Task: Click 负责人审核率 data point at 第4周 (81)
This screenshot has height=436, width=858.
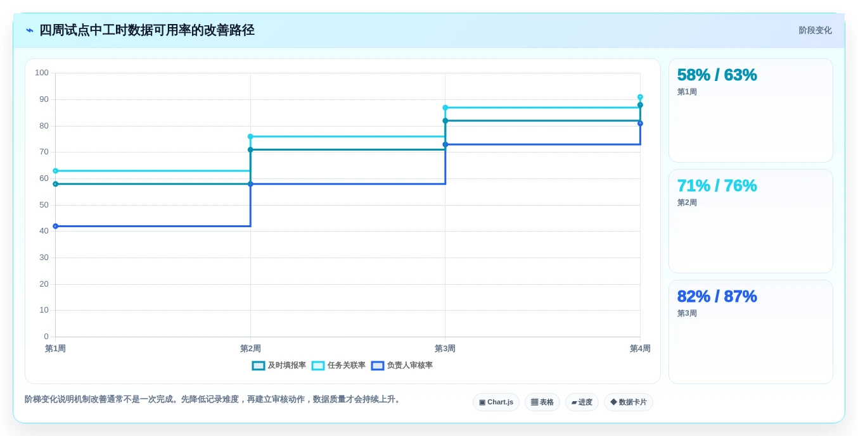Action: 640,123
